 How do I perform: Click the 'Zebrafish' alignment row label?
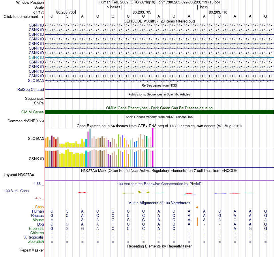(x=36, y=241)
